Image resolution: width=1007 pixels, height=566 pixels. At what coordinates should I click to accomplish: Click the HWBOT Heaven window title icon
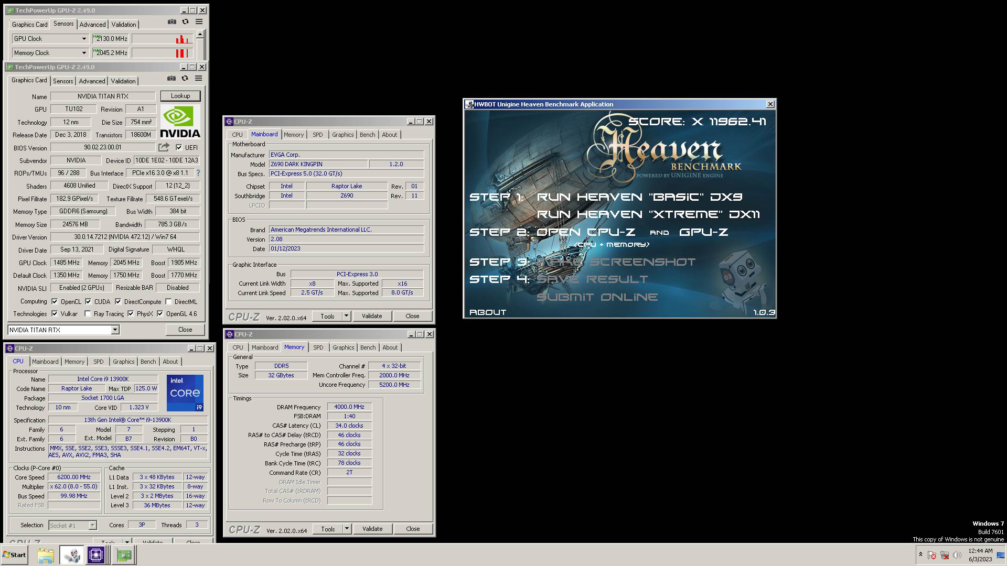tap(469, 104)
